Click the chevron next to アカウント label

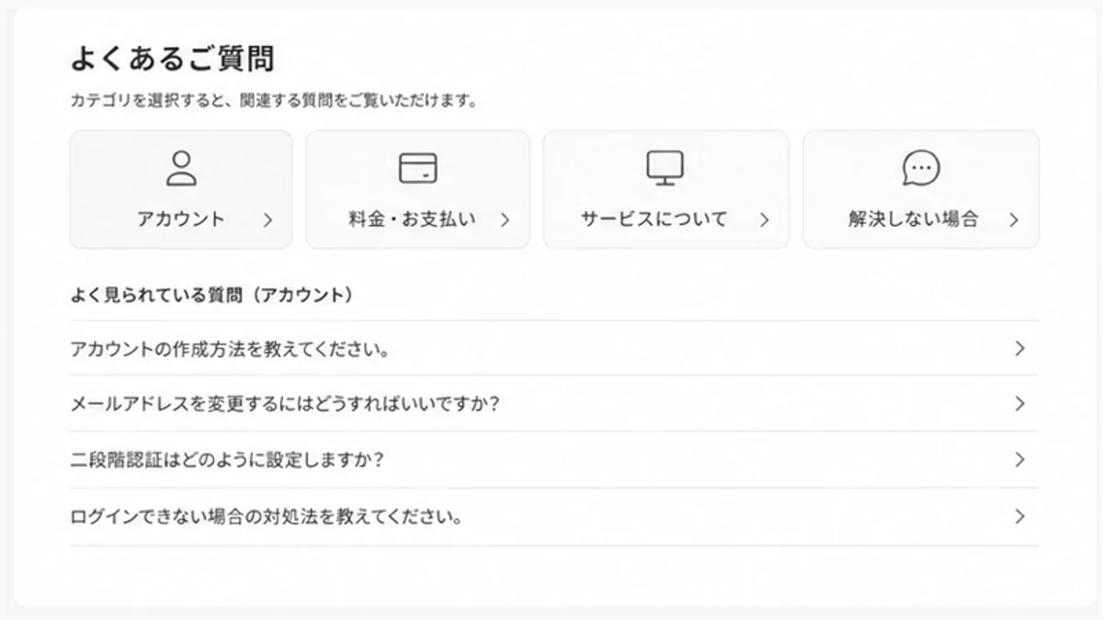click(267, 220)
